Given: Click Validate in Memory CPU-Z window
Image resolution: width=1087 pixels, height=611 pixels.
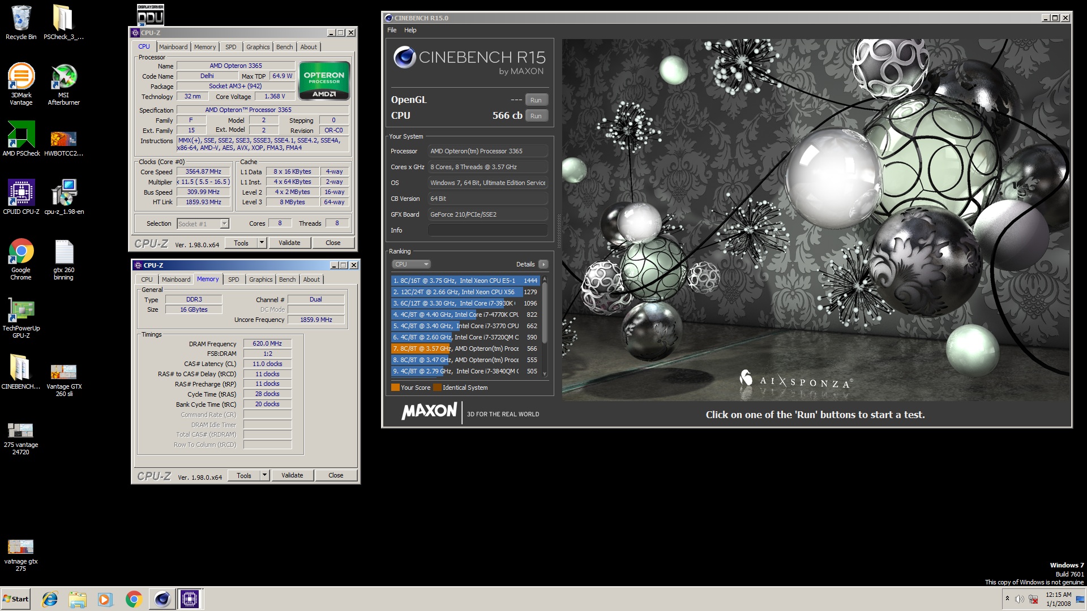Looking at the screenshot, I should tap(292, 475).
